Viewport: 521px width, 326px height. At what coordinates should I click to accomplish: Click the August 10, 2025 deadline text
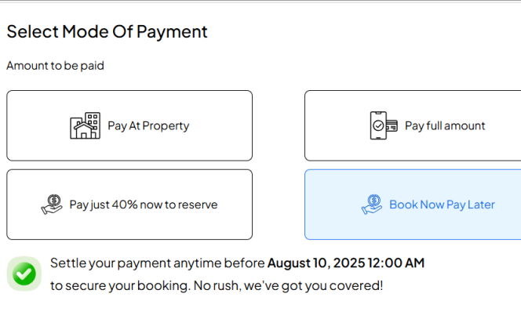click(x=315, y=263)
